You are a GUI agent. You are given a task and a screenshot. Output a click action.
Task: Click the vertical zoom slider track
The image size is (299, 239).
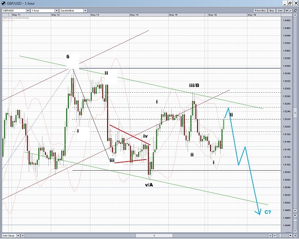pos(295,223)
